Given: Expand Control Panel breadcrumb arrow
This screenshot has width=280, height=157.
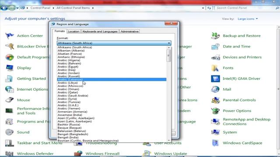Looking at the screenshot, I should pos(53,8).
